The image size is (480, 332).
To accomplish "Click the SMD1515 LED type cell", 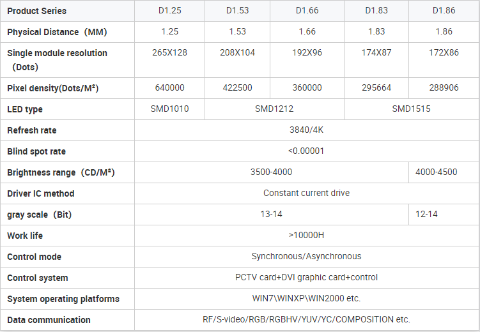I will (411, 109).
